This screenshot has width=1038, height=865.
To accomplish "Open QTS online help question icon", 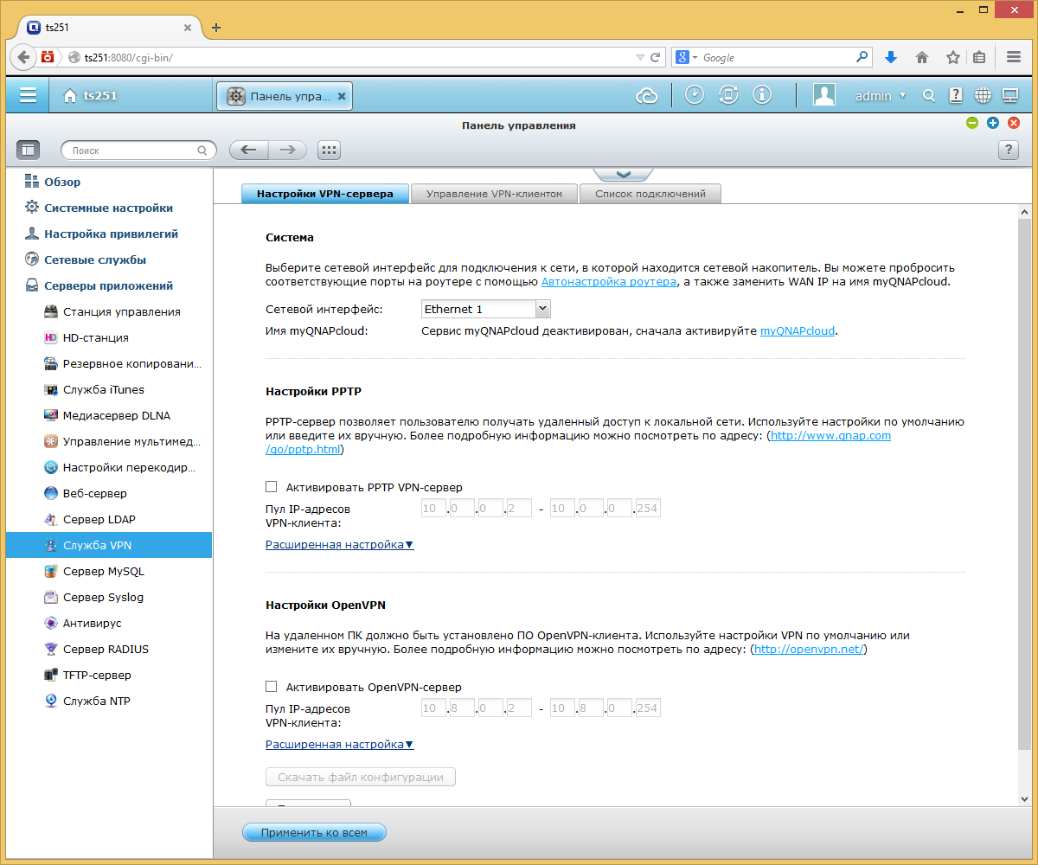I will (x=956, y=96).
